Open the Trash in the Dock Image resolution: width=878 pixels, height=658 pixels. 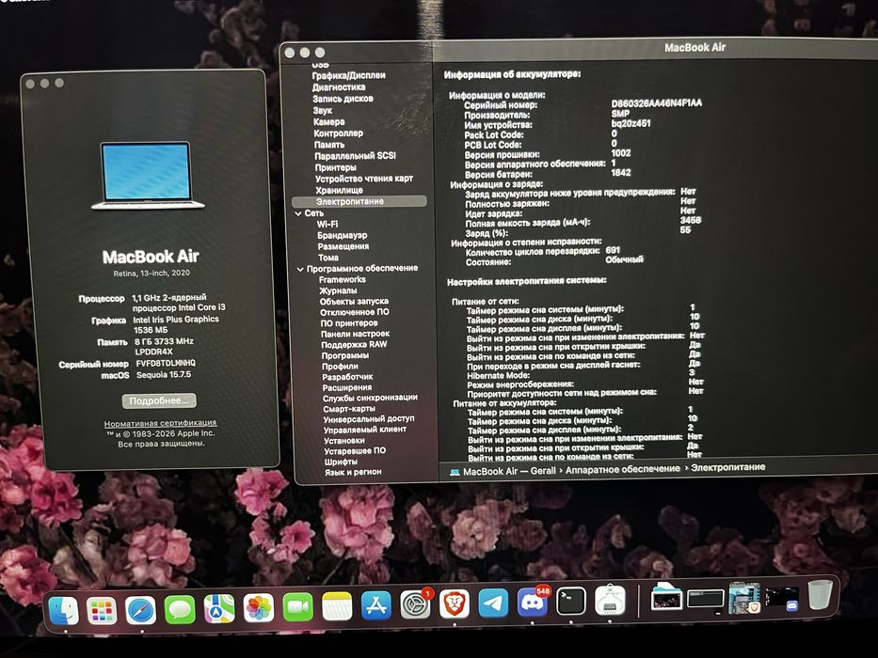coord(821,595)
